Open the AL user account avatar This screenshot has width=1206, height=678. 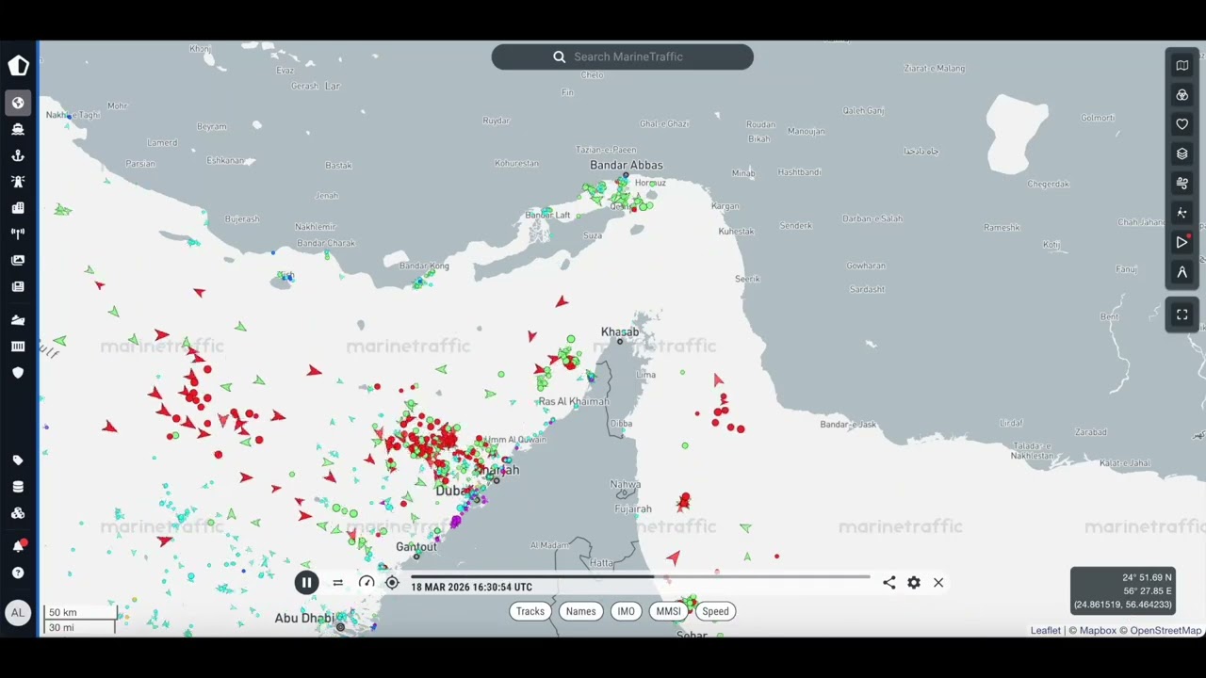click(18, 612)
